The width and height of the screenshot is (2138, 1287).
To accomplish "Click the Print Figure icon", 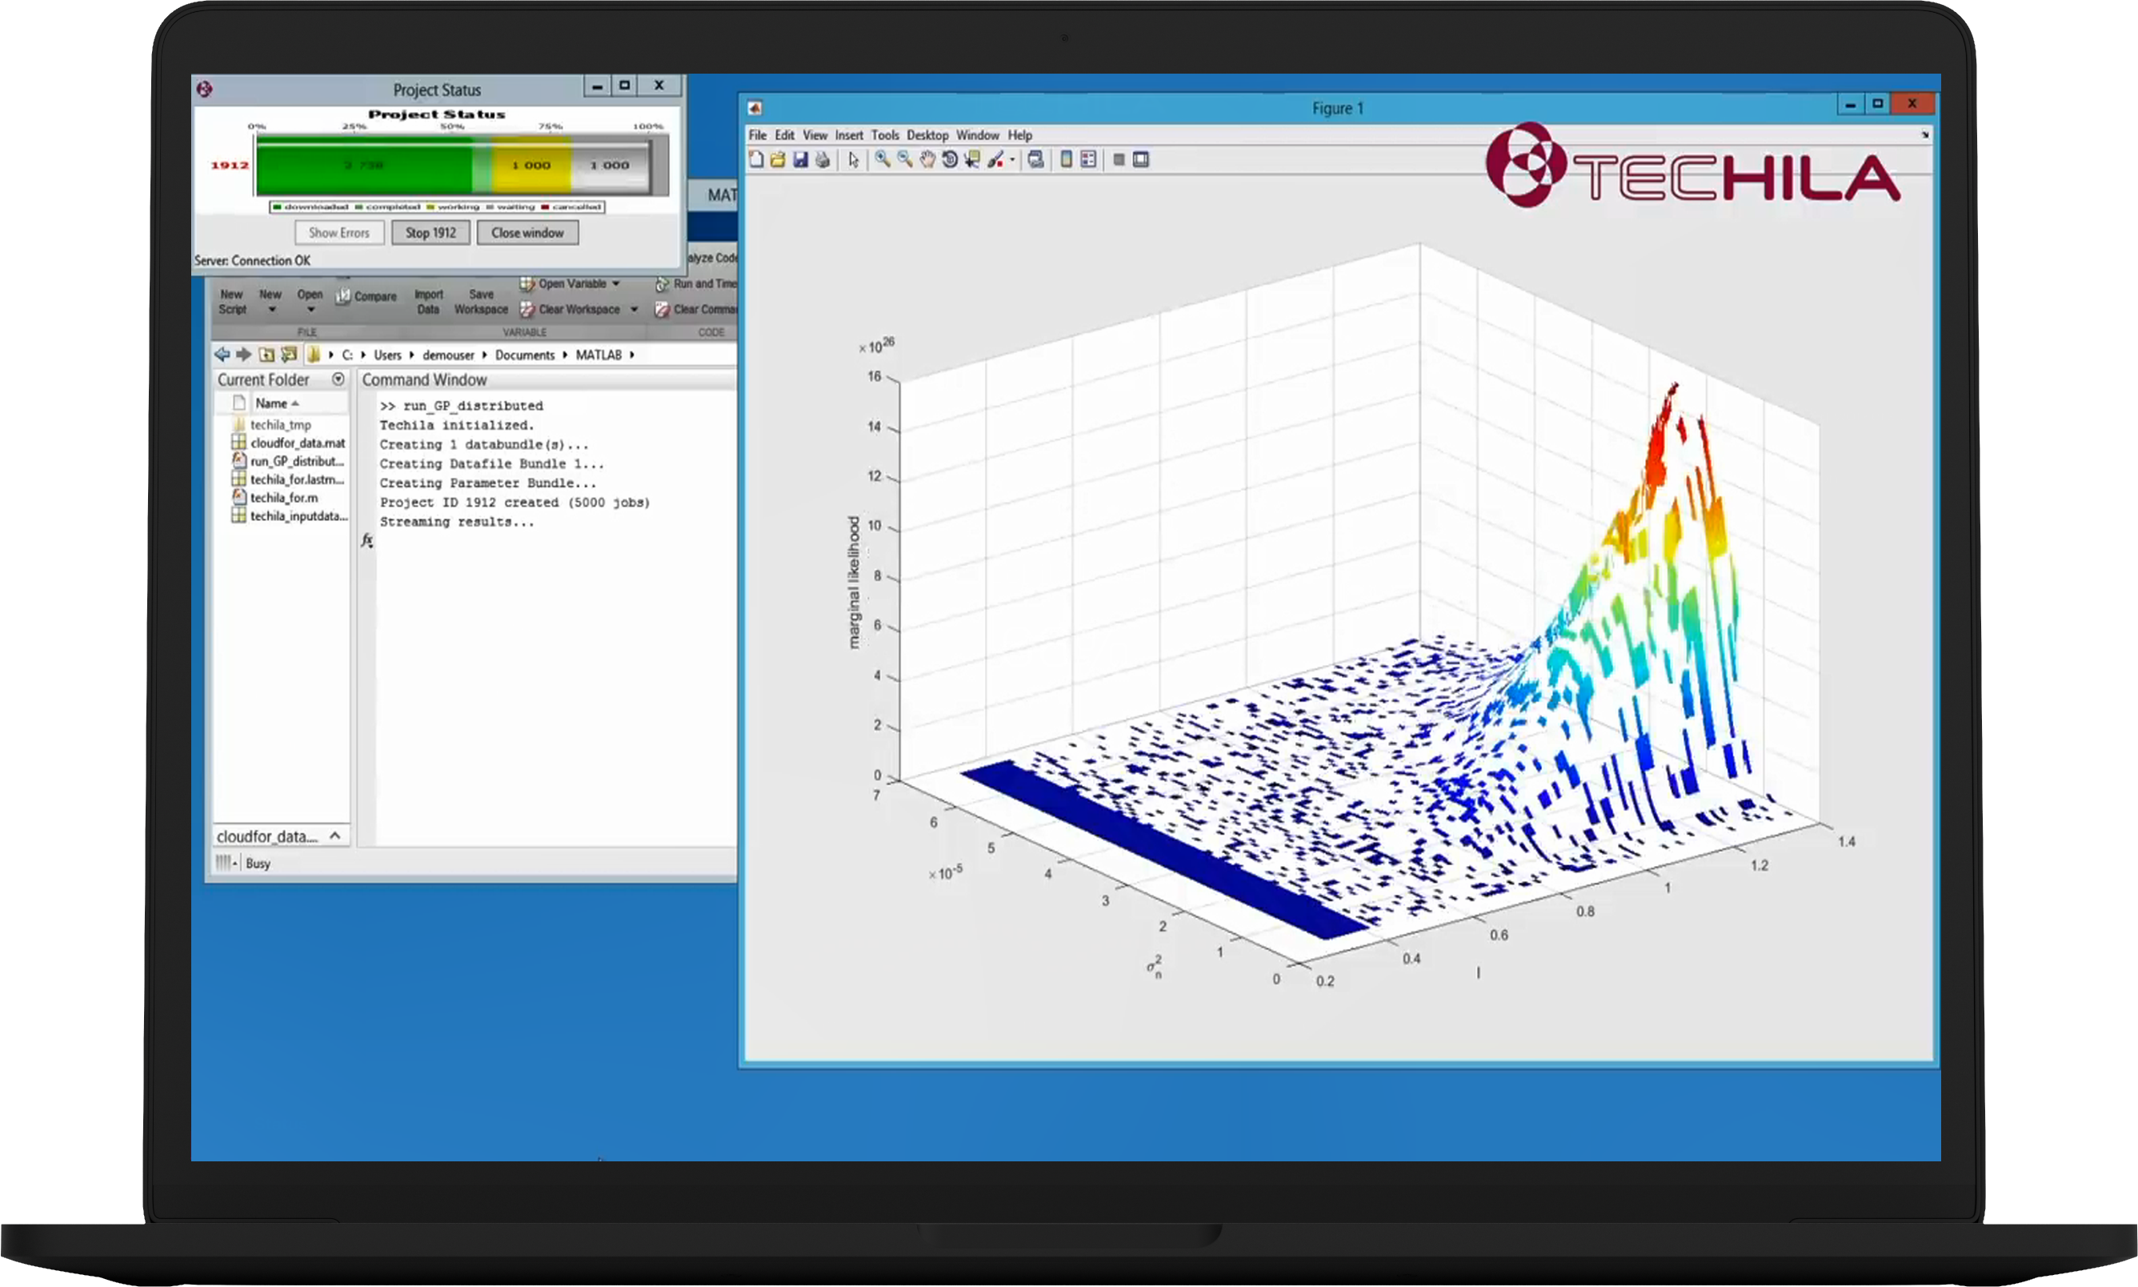I will [x=823, y=159].
